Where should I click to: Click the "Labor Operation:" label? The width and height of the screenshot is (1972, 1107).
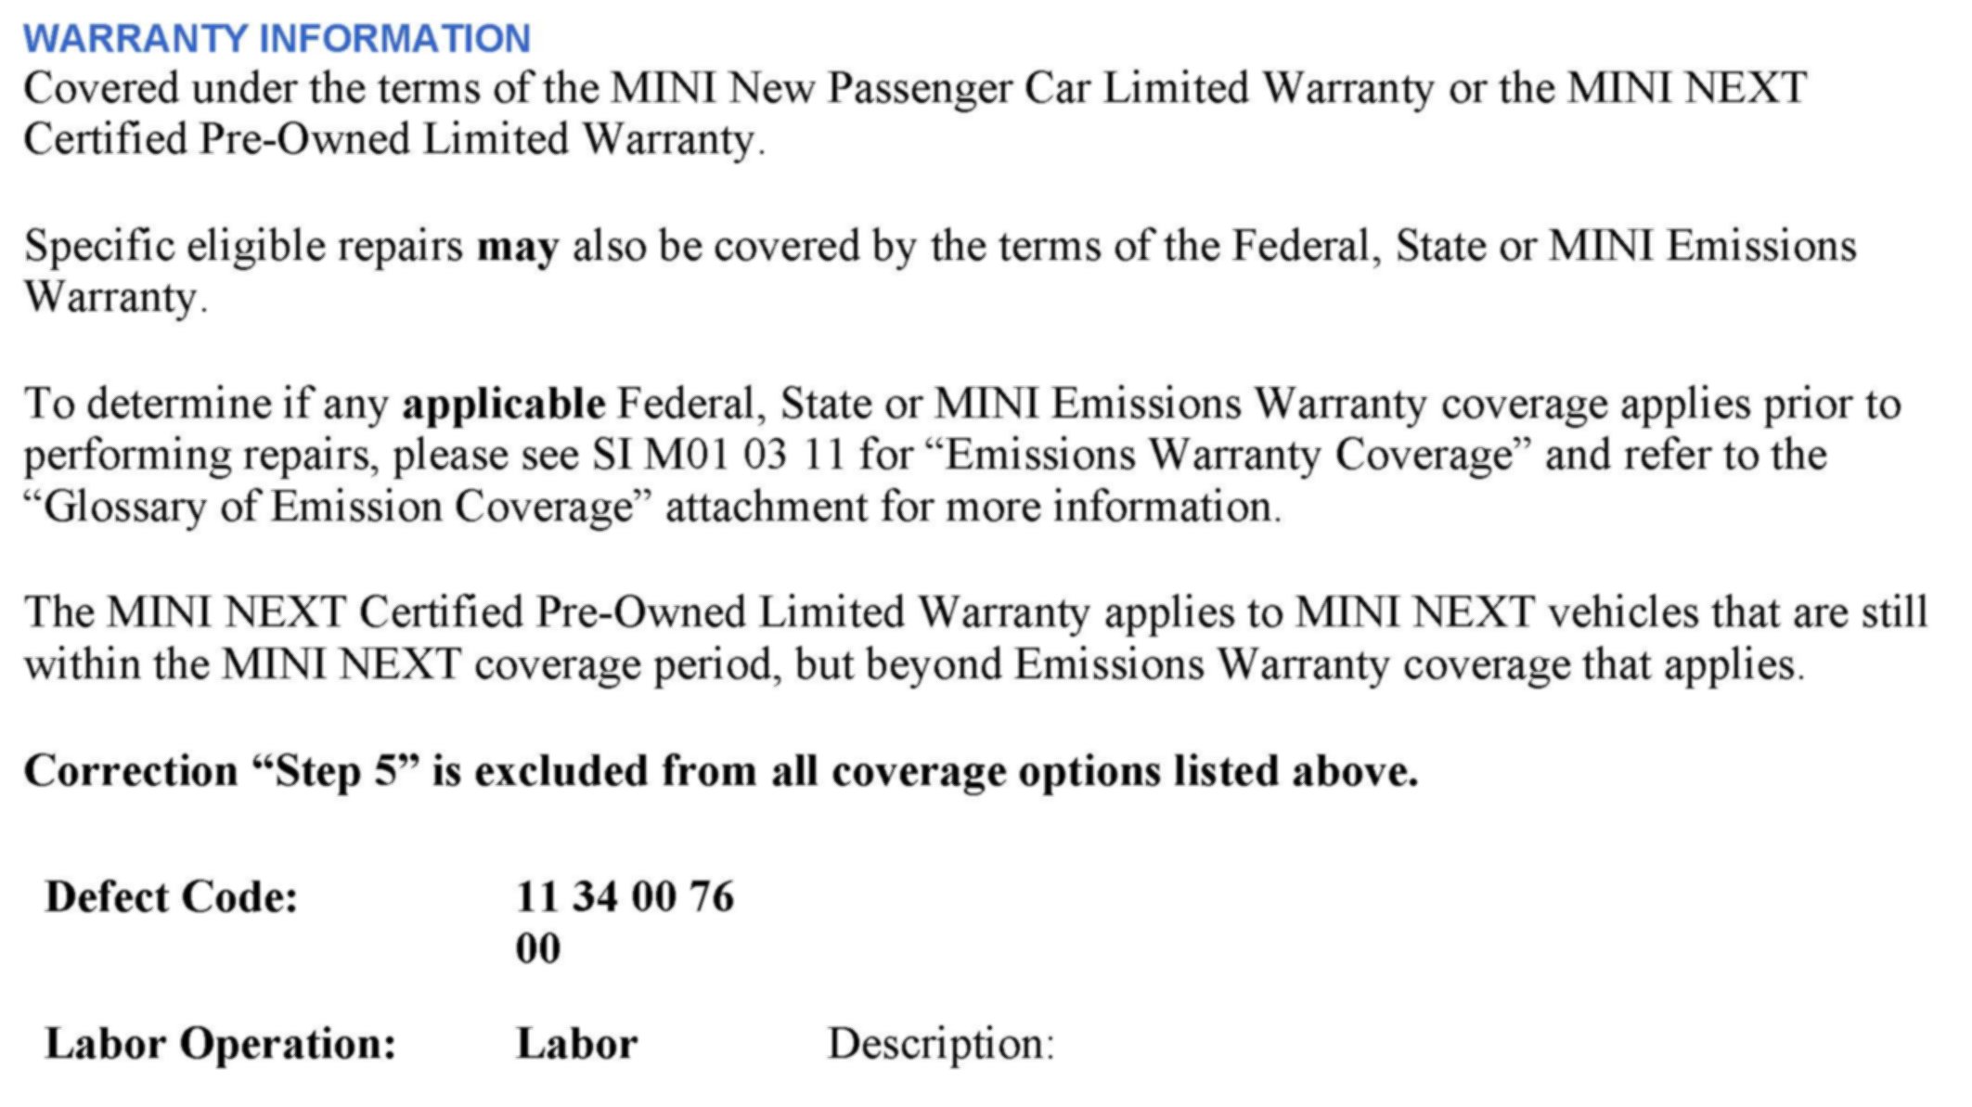click(x=221, y=1044)
